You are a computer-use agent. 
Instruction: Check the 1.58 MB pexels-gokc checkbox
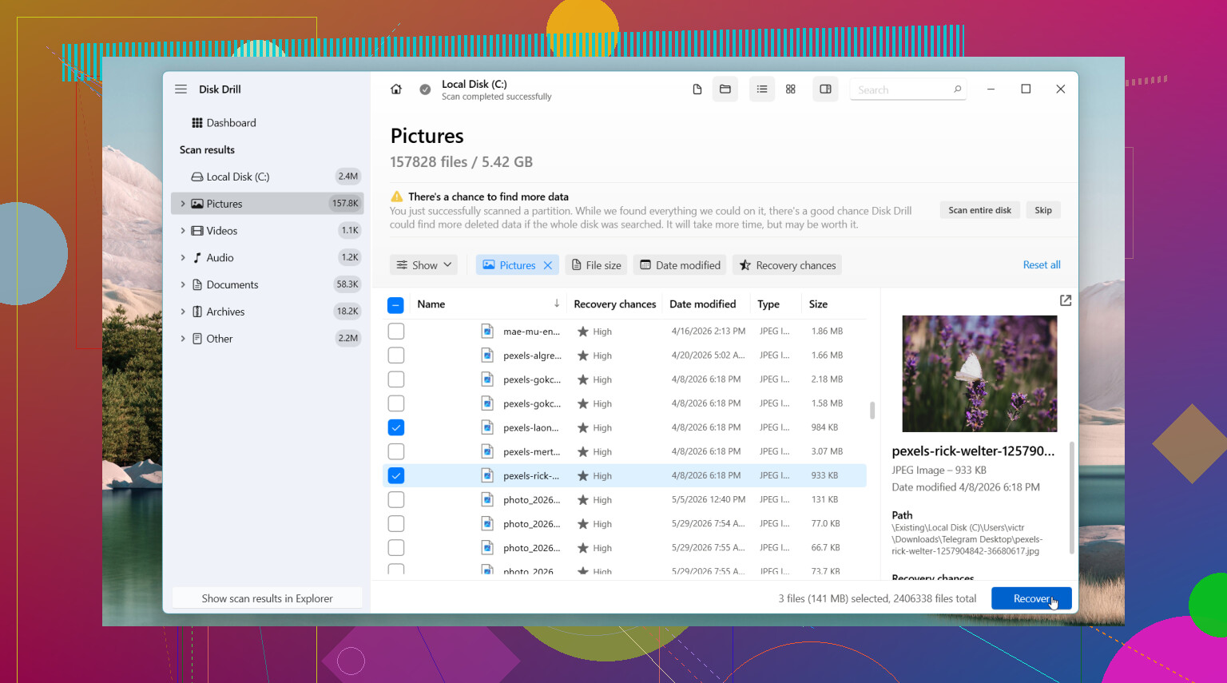pos(395,403)
